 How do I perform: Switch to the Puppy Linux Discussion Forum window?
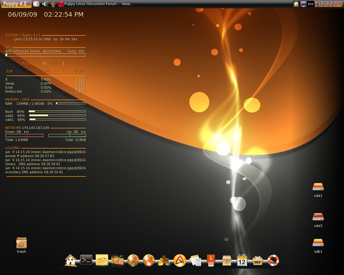(x=96, y=4)
